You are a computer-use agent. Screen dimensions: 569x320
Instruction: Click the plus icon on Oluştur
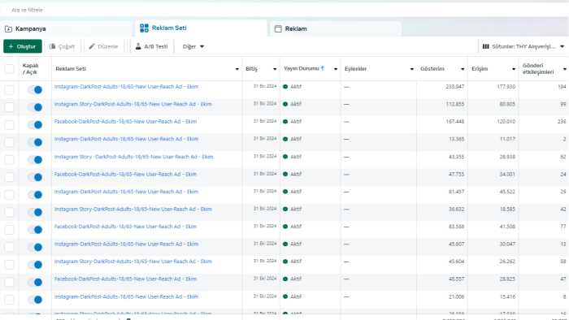[11, 46]
